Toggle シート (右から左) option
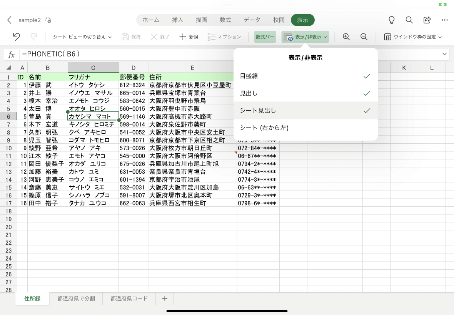 point(305,128)
